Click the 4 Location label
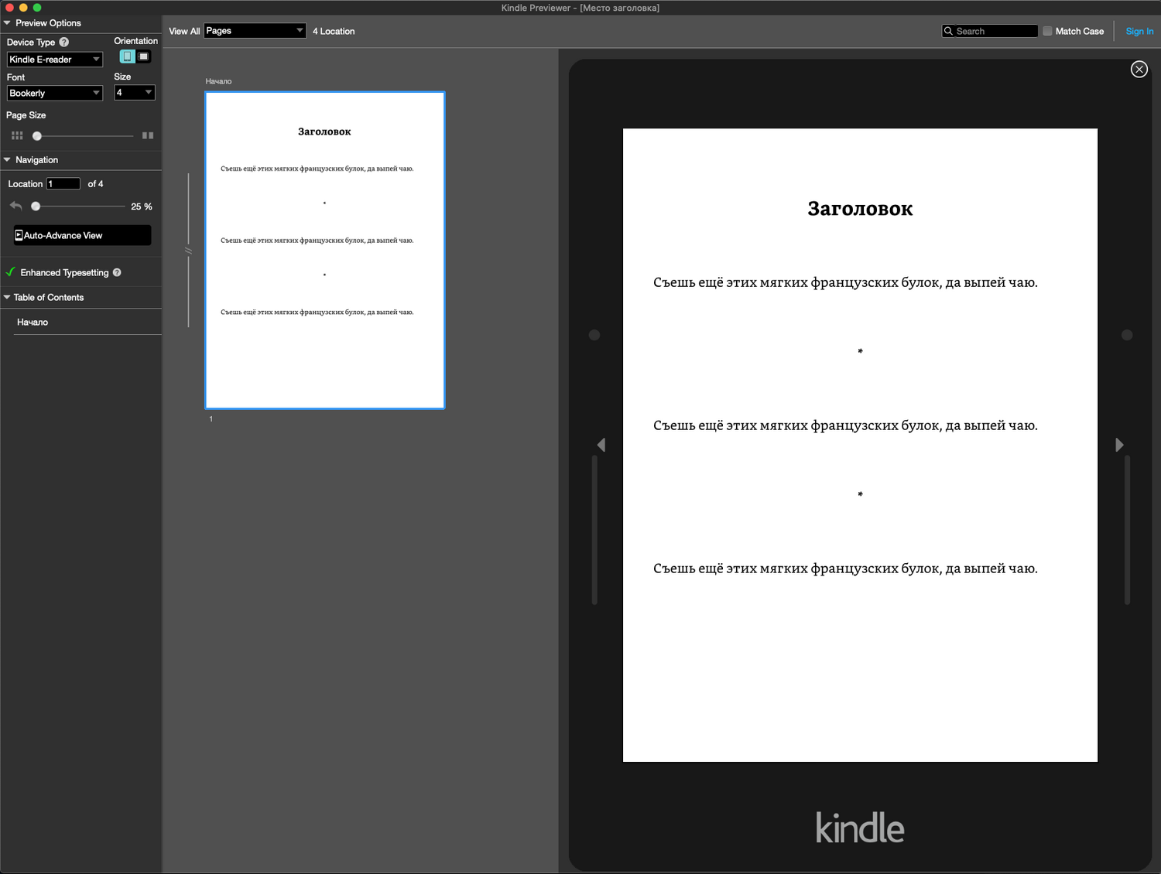This screenshot has height=874, width=1161. click(x=334, y=31)
